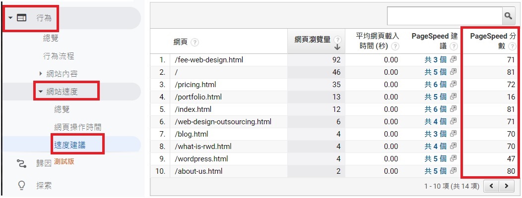This screenshot has width=522, height=198.
Task: Open 共 5 個 suggestions for /portfolio.html
Action: [x=435, y=97]
